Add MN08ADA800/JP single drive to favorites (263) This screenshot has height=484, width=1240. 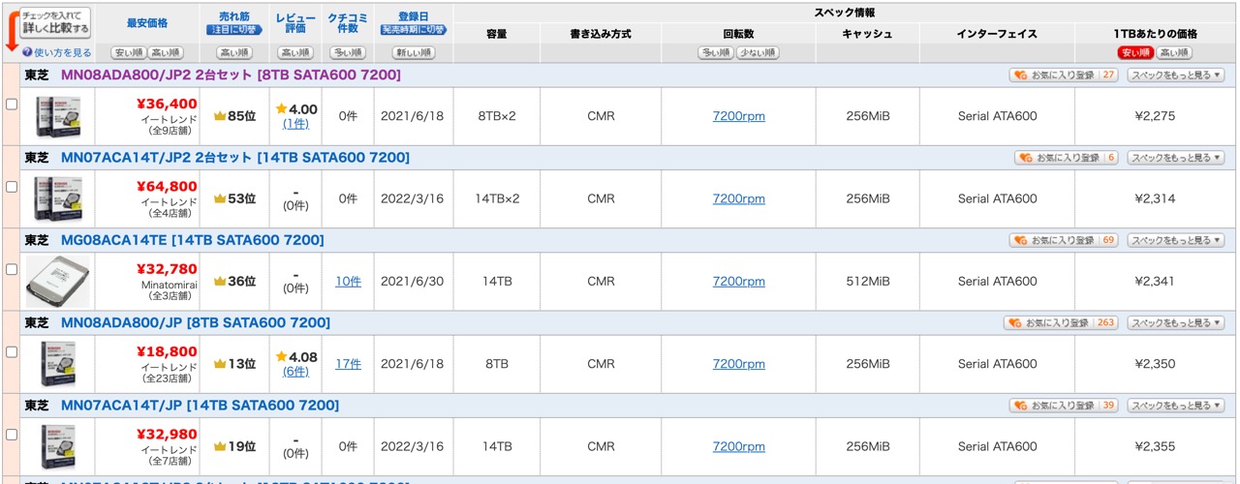(x=1062, y=322)
